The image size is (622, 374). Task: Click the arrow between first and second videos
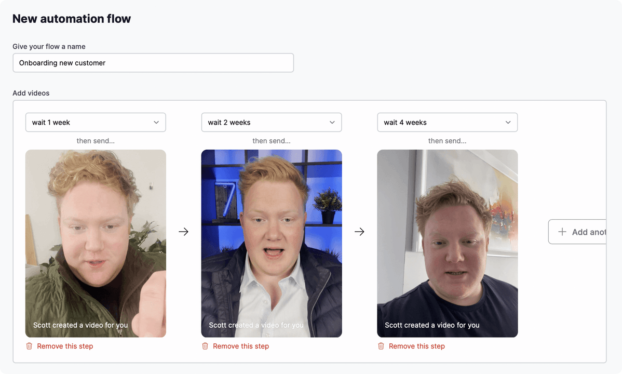[x=183, y=232]
